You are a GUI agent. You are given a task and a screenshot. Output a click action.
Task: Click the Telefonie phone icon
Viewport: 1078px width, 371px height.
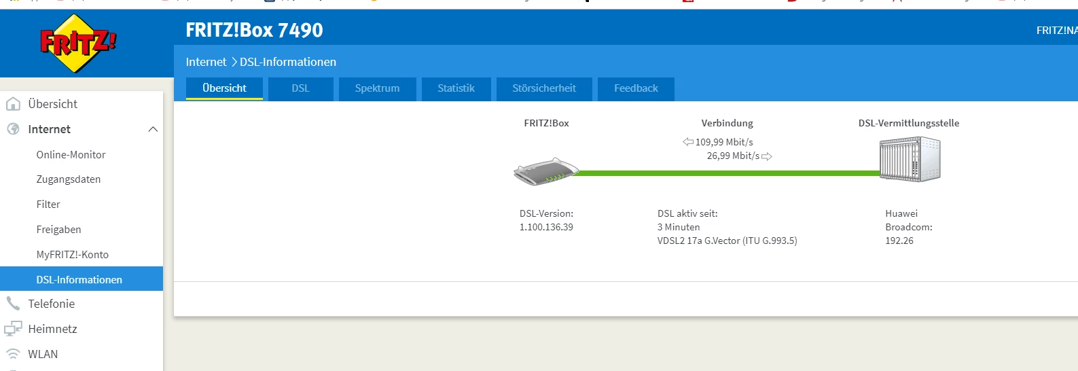click(13, 303)
